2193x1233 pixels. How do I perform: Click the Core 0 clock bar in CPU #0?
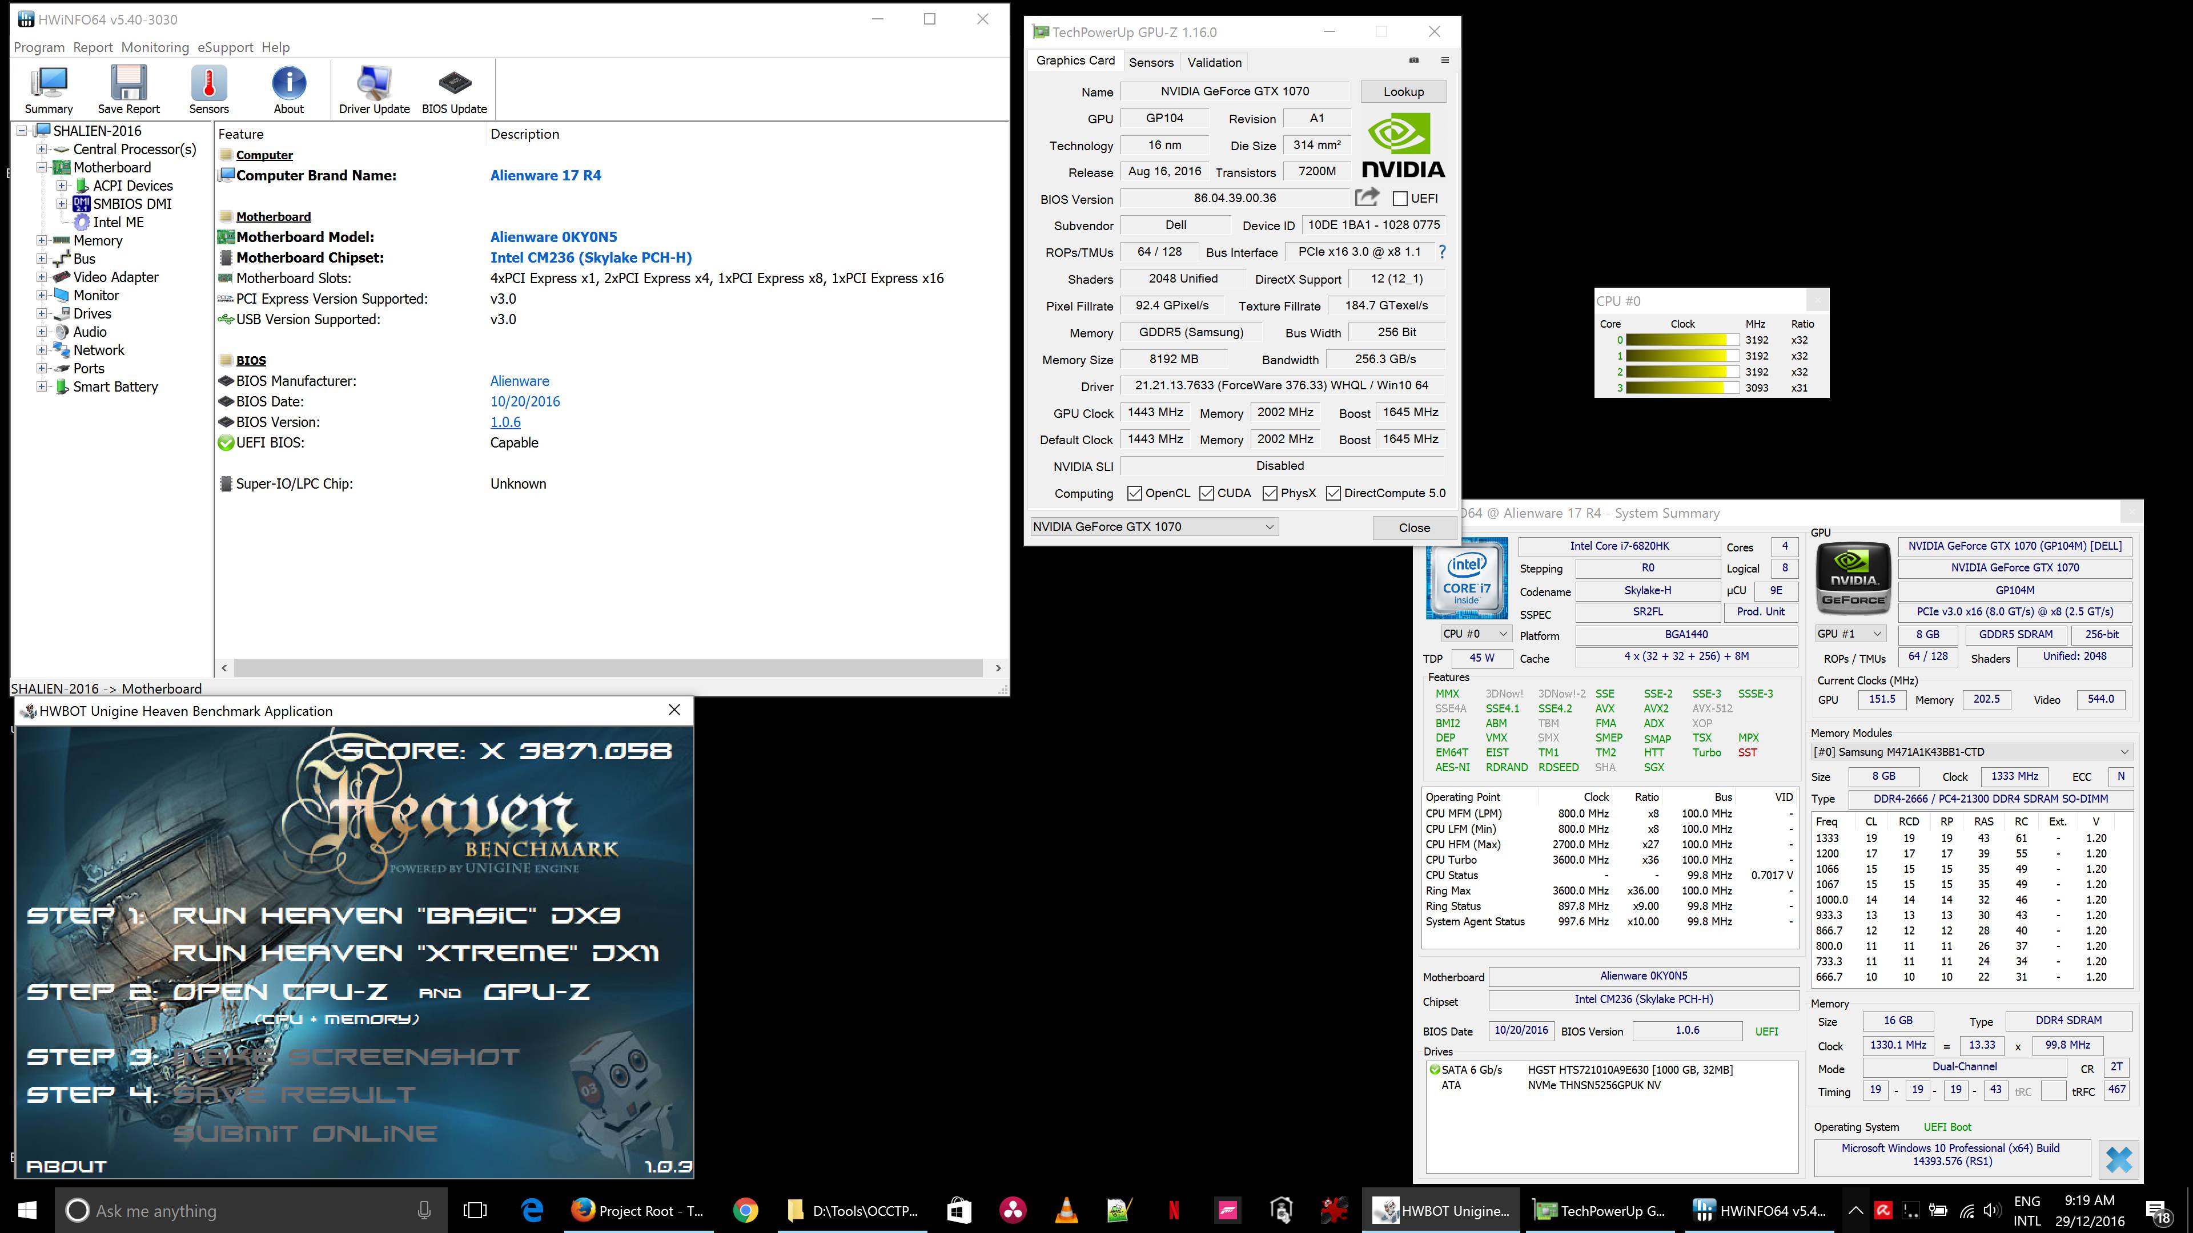coord(1681,340)
